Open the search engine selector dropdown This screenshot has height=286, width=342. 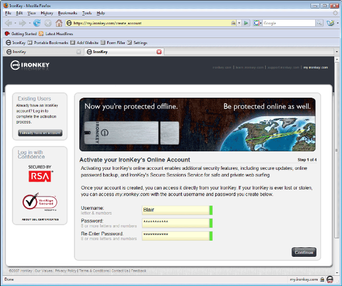(x=257, y=23)
